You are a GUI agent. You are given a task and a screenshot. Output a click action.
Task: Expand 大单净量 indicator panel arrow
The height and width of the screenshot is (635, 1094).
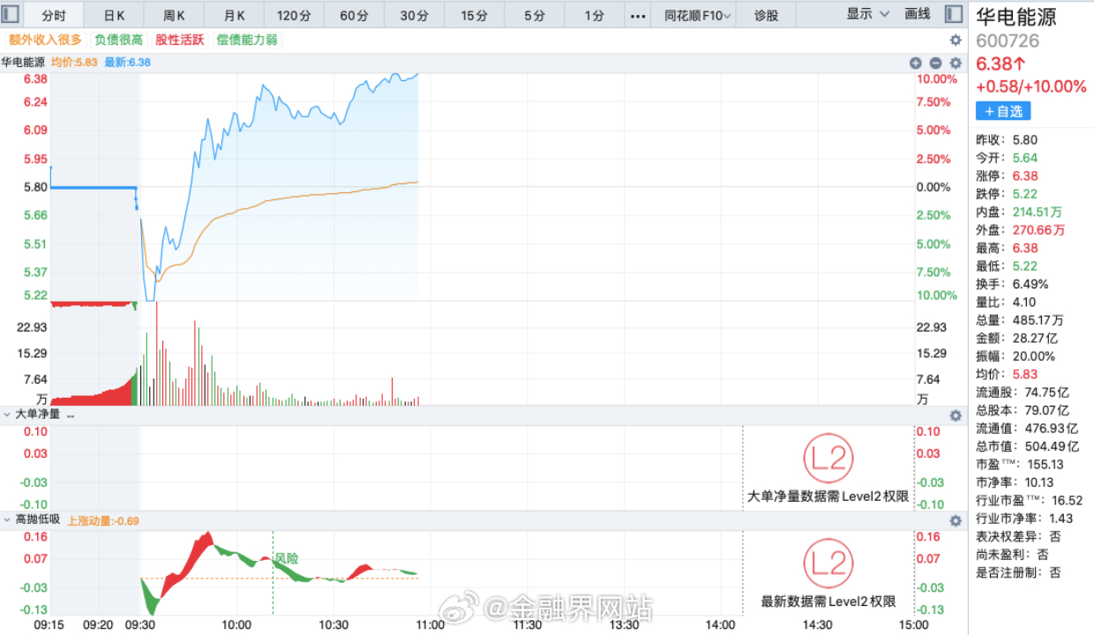pyautogui.click(x=8, y=415)
